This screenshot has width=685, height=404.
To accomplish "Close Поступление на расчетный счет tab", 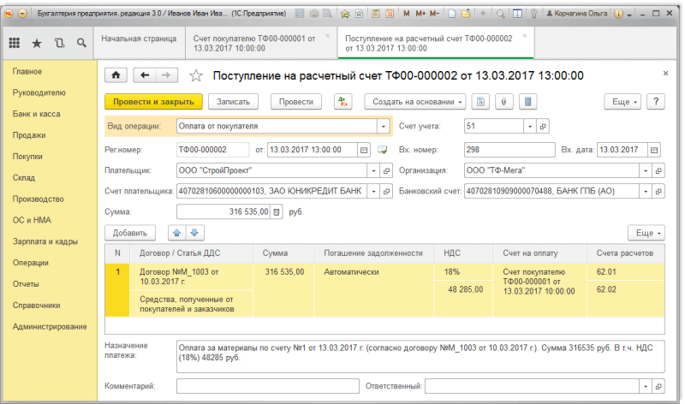I will click(525, 36).
